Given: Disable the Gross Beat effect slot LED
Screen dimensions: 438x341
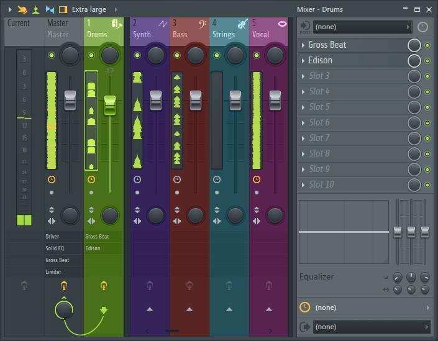Looking at the screenshot, I should 427,45.
